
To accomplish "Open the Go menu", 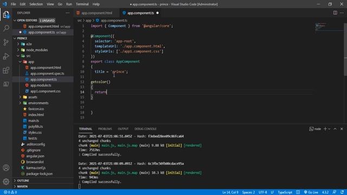I will click(60, 4).
